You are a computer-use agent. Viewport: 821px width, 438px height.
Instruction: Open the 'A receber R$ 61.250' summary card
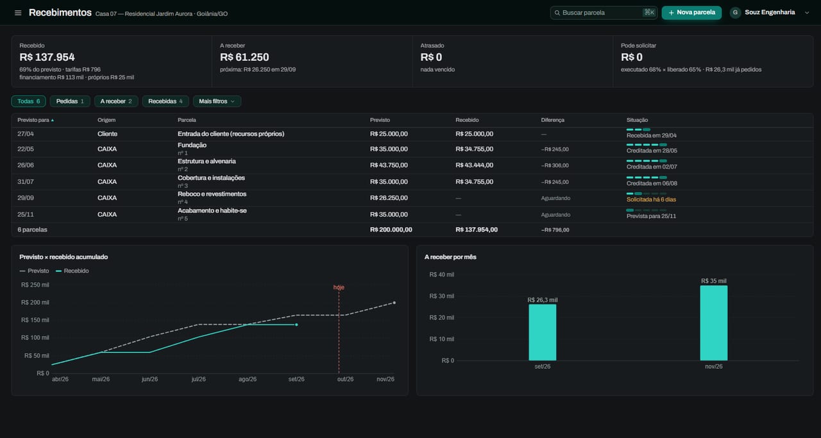(312, 62)
